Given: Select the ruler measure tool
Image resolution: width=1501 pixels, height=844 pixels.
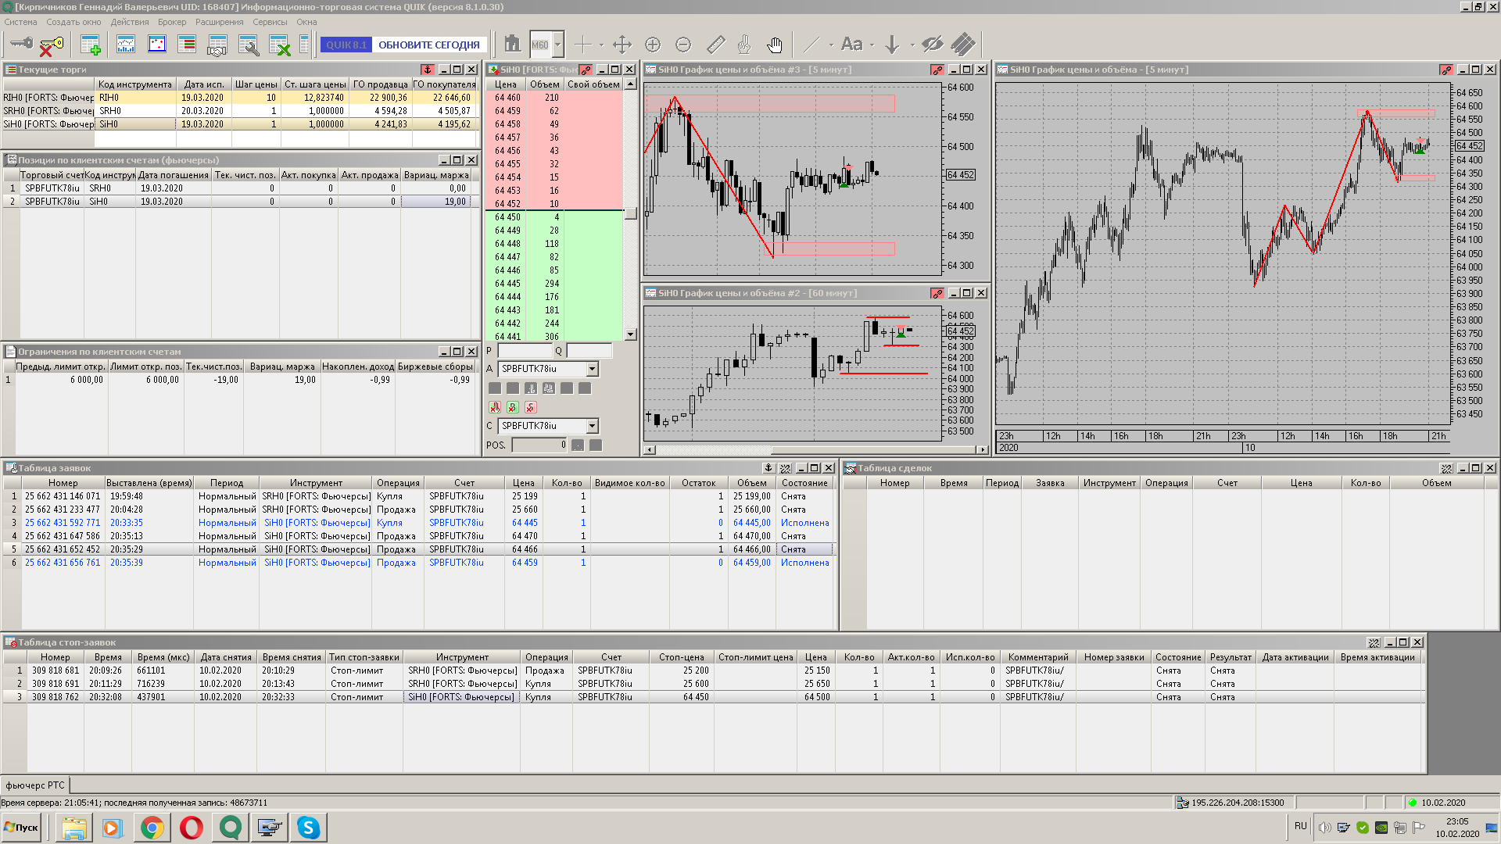Looking at the screenshot, I should click(715, 45).
